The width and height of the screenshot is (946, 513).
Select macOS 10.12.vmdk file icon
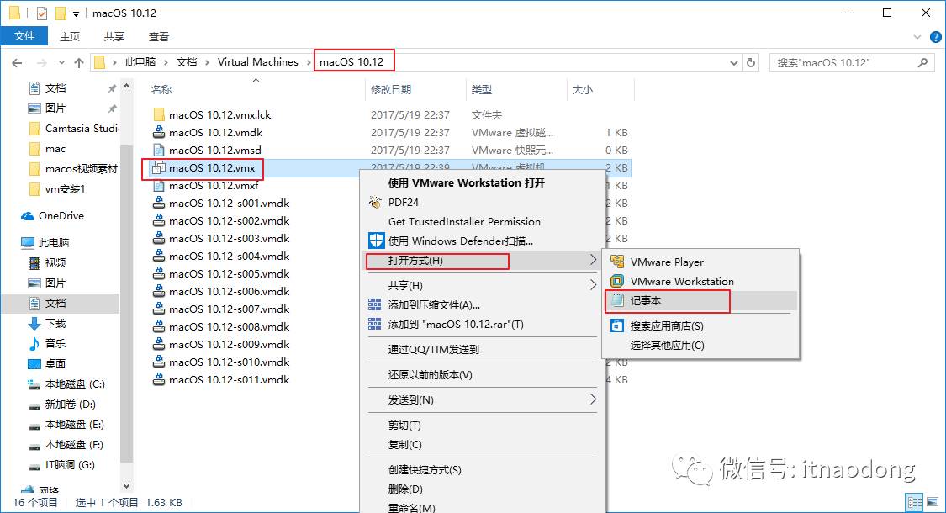pyautogui.click(x=159, y=132)
